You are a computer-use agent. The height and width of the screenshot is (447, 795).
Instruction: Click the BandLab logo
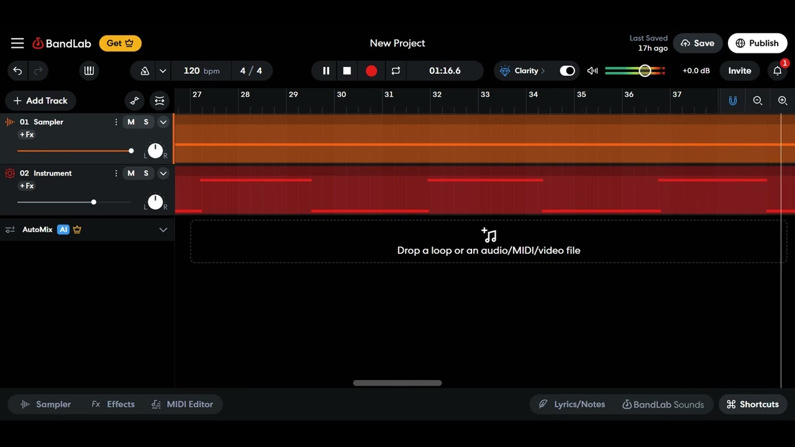(x=61, y=43)
